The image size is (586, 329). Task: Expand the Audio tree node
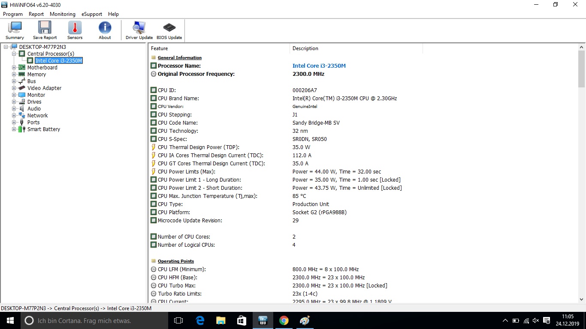(14, 108)
